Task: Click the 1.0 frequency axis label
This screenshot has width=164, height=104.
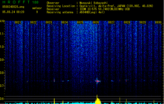Action: click(2, 47)
